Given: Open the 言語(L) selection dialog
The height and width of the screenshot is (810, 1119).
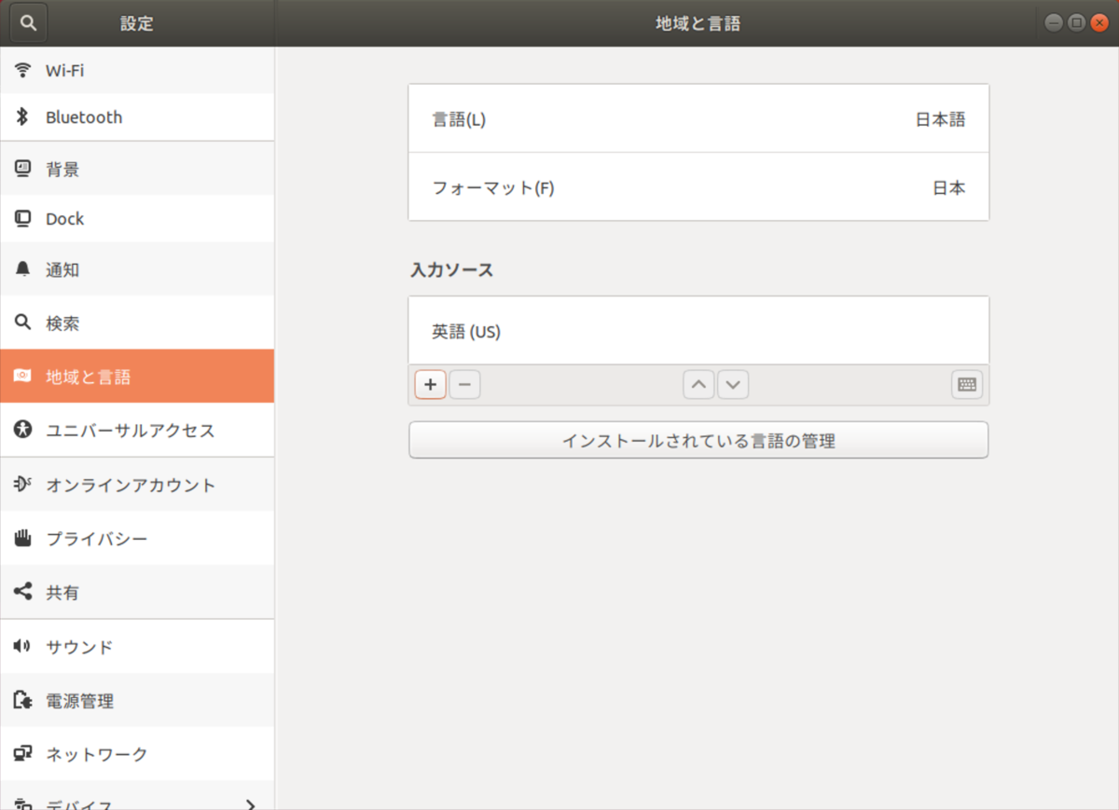Looking at the screenshot, I should 698,118.
